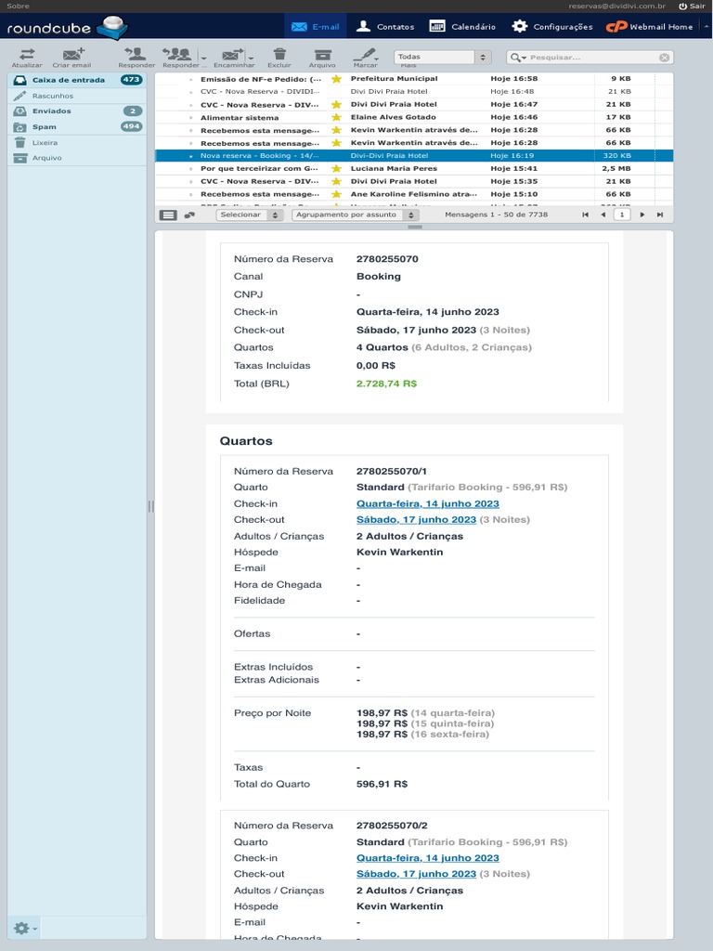Toggle star on Hoje 15:35 Divi Divi message
713x951 pixels.
[x=336, y=181]
